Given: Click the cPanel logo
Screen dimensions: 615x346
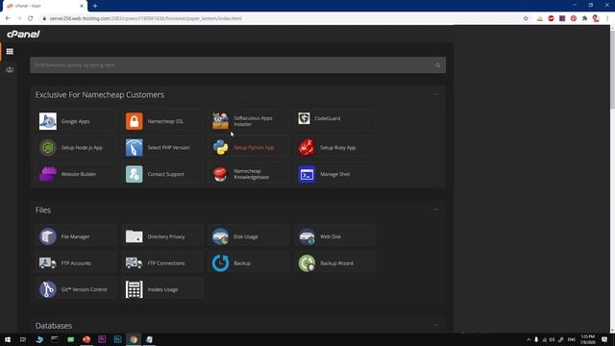Looking at the screenshot, I should coord(23,35).
